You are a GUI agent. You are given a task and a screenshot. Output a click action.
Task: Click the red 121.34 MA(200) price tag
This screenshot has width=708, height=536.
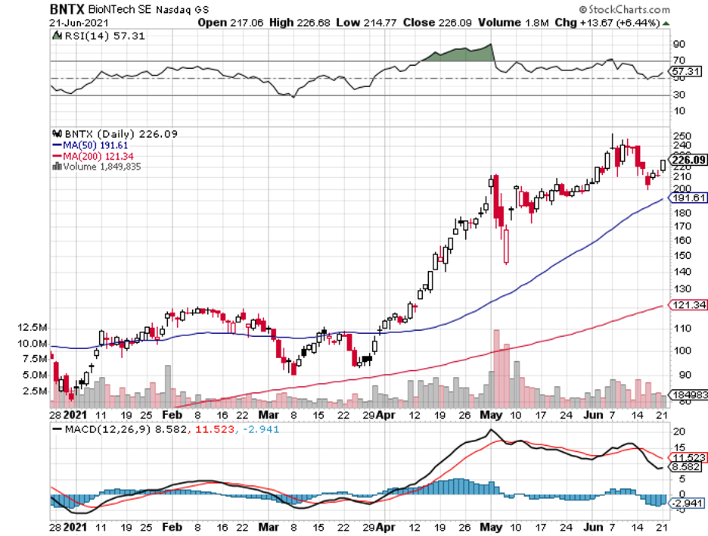point(687,305)
